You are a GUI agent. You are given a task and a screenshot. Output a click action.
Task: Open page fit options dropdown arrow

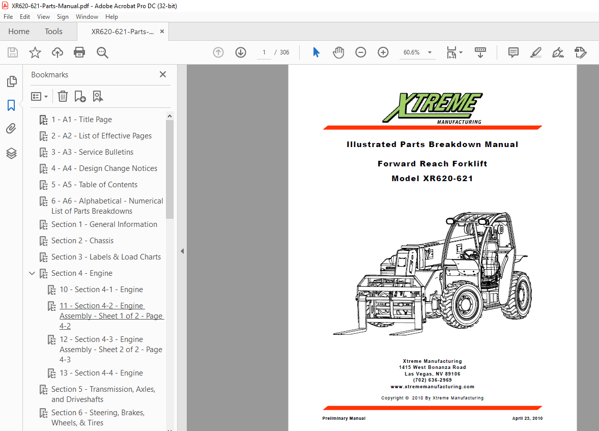[461, 52]
